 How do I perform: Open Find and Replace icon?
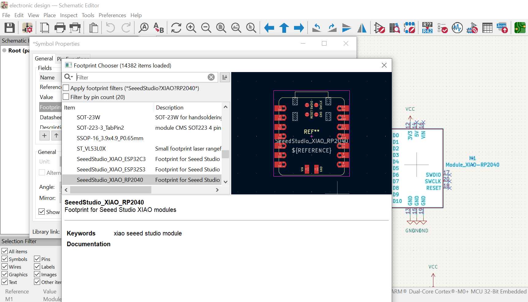158,28
